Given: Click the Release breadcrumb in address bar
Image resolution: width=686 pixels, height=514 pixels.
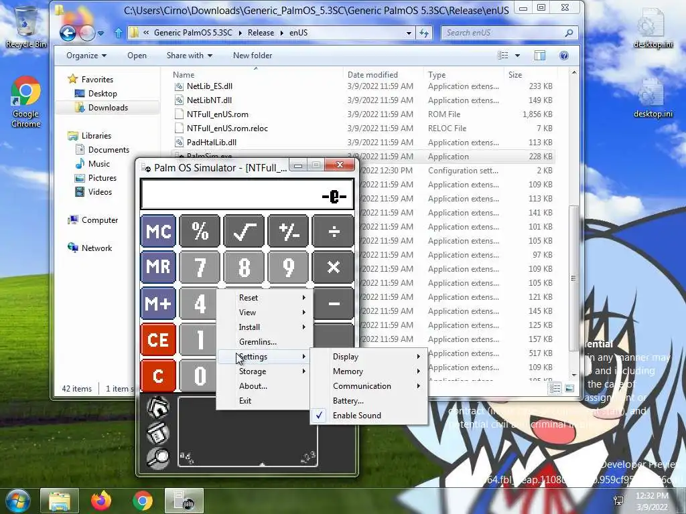Looking at the screenshot, I should [x=261, y=33].
